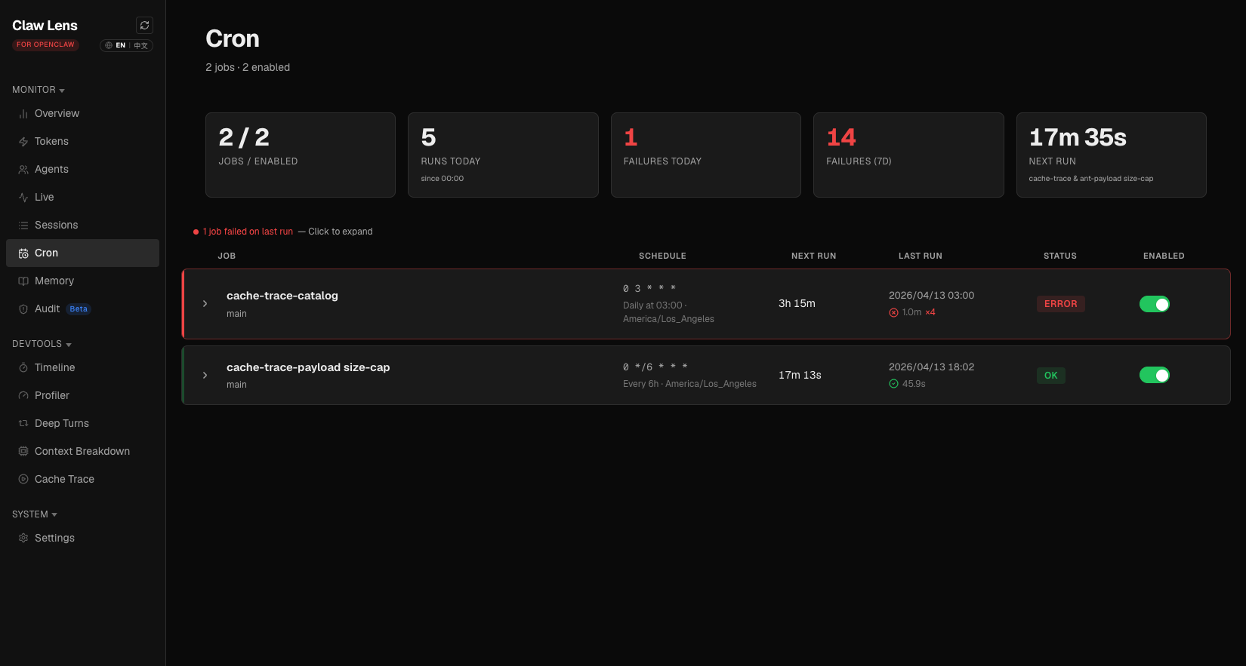Click the Next Run 17m 35s card
The width and height of the screenshot is (1246, 666).
tap(1112, 155)
